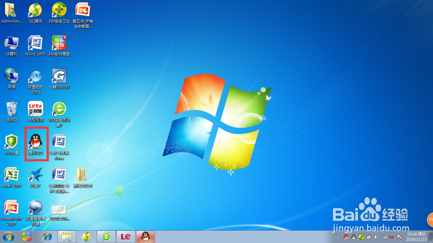Open the volume speaker tray icon
433x243 pixels.
(376, 237)
